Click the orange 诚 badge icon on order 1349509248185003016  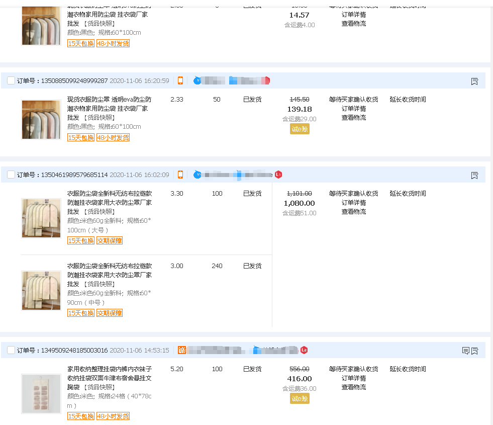181,350
